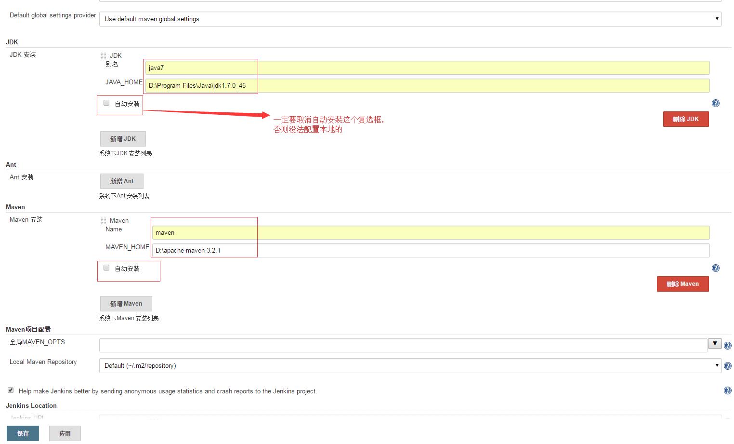Focus the JAVA_HOME path field
The height and width of the screenshot is (444, 734).
tap(428, 85)
